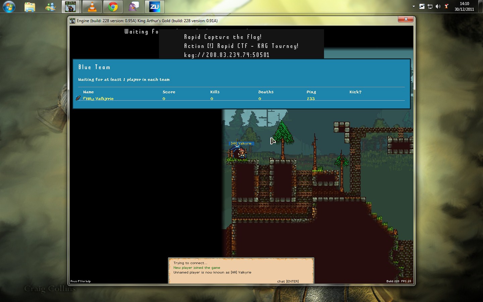Image resolution: width=483 pixels, height=302 pixels.
Task: Open Windows Explorer from the taskbar
Action: point(30,7)
